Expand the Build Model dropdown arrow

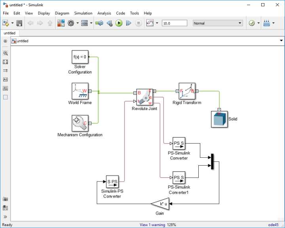coord(274,23)
